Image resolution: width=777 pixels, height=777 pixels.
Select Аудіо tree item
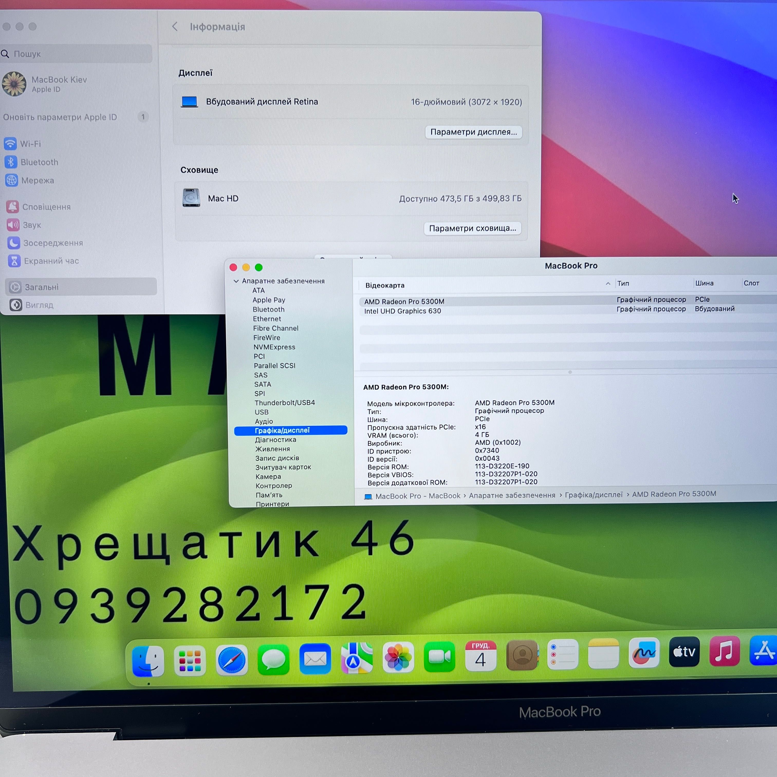click(264, 421)
